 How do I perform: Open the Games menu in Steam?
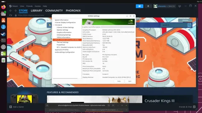click(38, 6)
